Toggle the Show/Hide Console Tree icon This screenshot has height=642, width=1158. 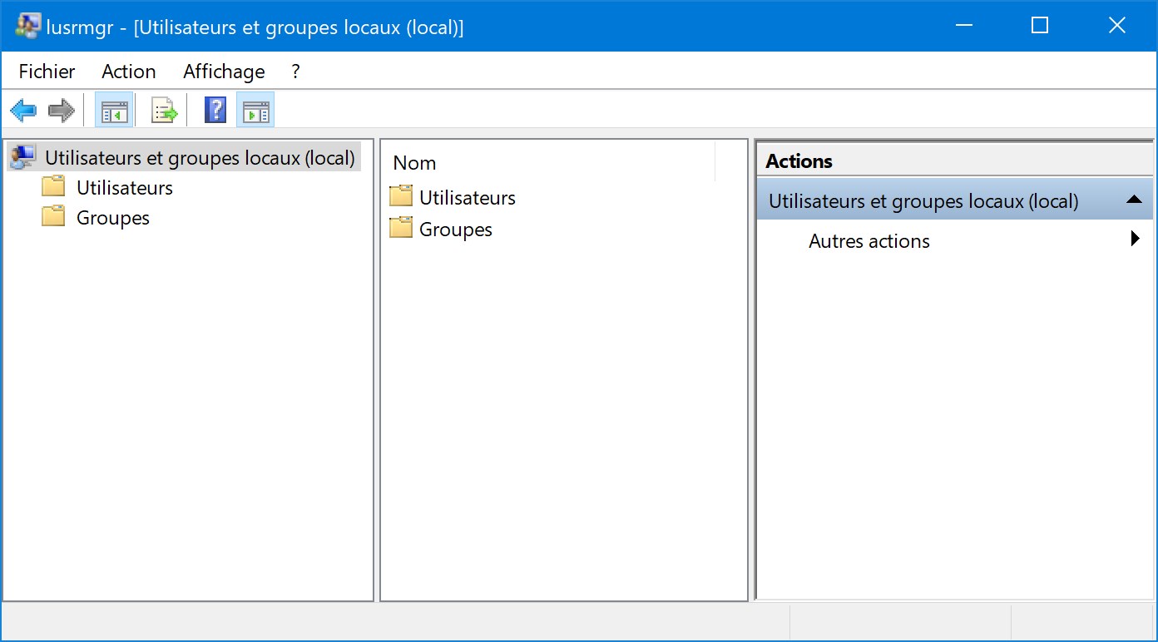(x=114, y=110)
